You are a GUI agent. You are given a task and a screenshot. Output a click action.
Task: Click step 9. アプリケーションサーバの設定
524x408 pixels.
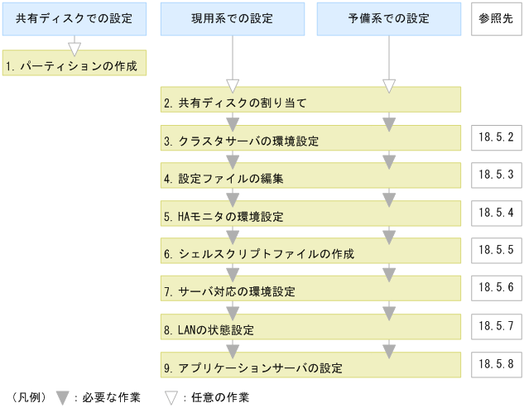[310, 365]
